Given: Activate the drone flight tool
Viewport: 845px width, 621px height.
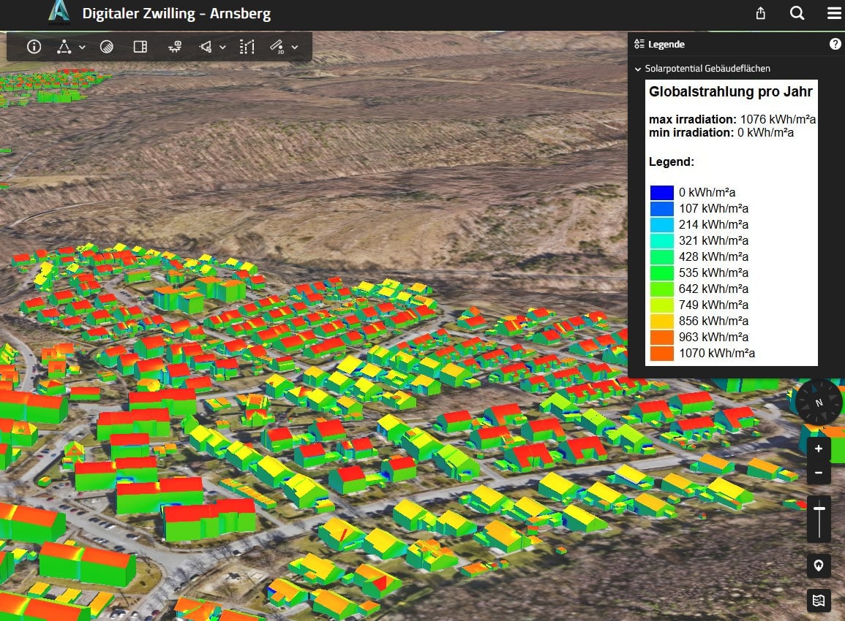Looking at the screenshot, I should coord(175,47).
